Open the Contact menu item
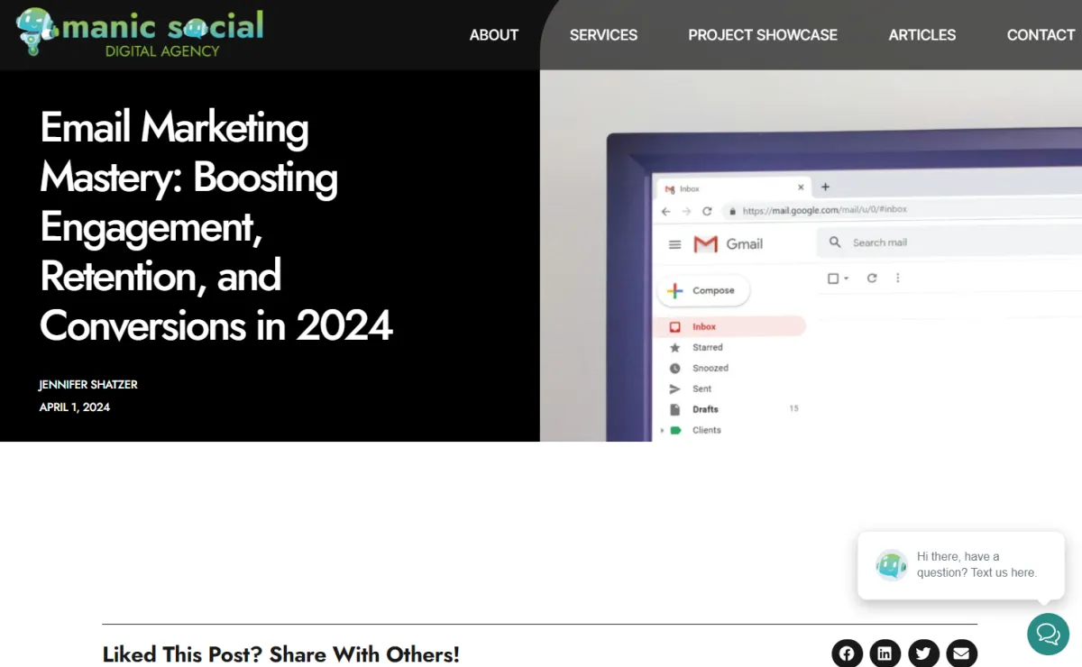Screen dimensions: 1082x667 tap(1041, 35)
